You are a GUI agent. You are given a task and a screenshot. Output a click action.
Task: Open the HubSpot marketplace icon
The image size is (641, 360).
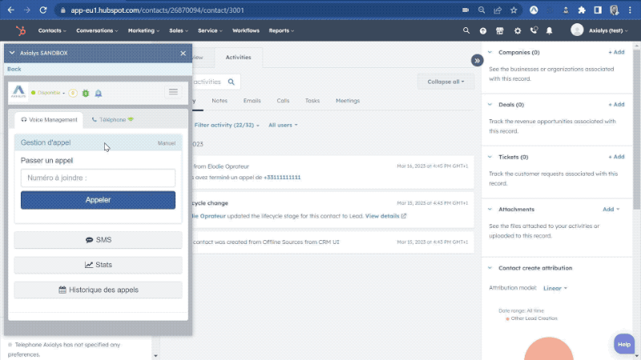[x=499, y=31]
